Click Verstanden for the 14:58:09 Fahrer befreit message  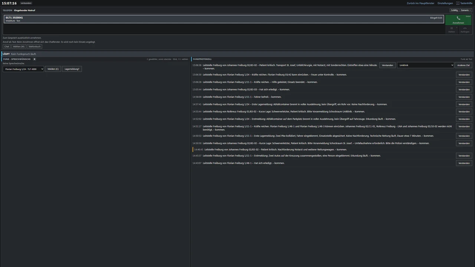point(464,97)
